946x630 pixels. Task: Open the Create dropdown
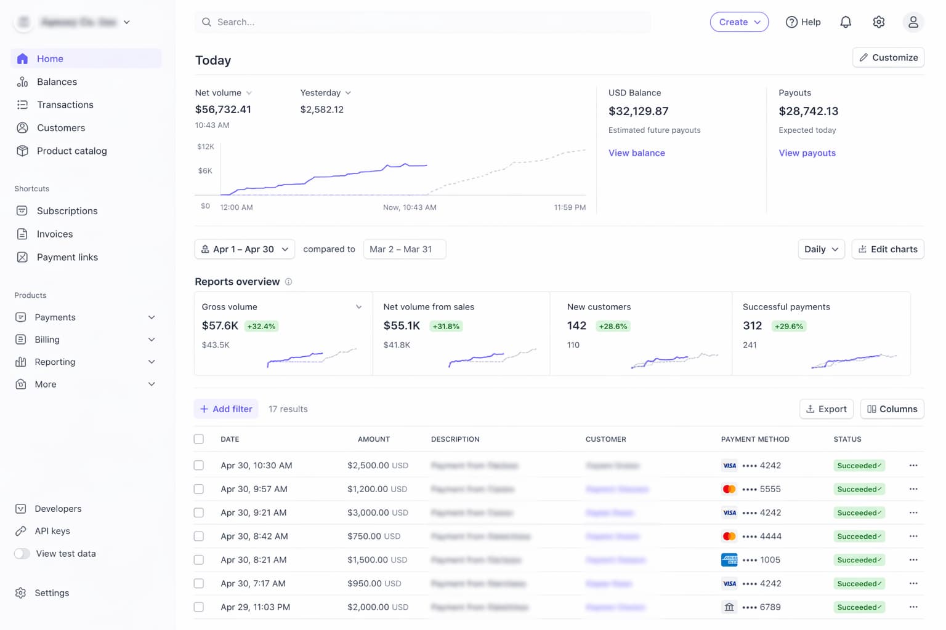tap(739, 22)
